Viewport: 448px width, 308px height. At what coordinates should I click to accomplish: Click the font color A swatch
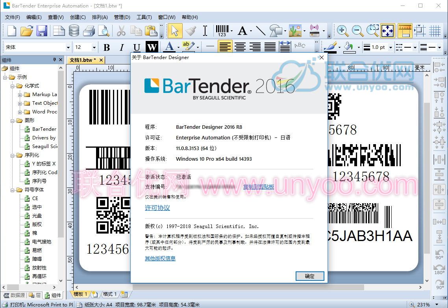click(x=169, y=47)
